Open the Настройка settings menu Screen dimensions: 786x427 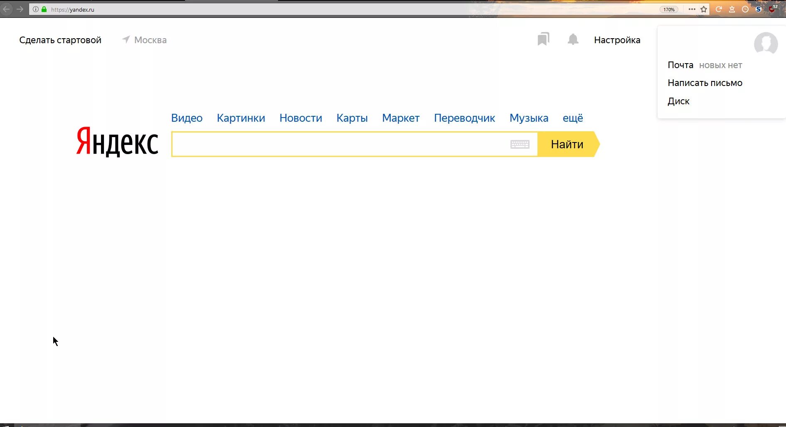tap(617, 40)
